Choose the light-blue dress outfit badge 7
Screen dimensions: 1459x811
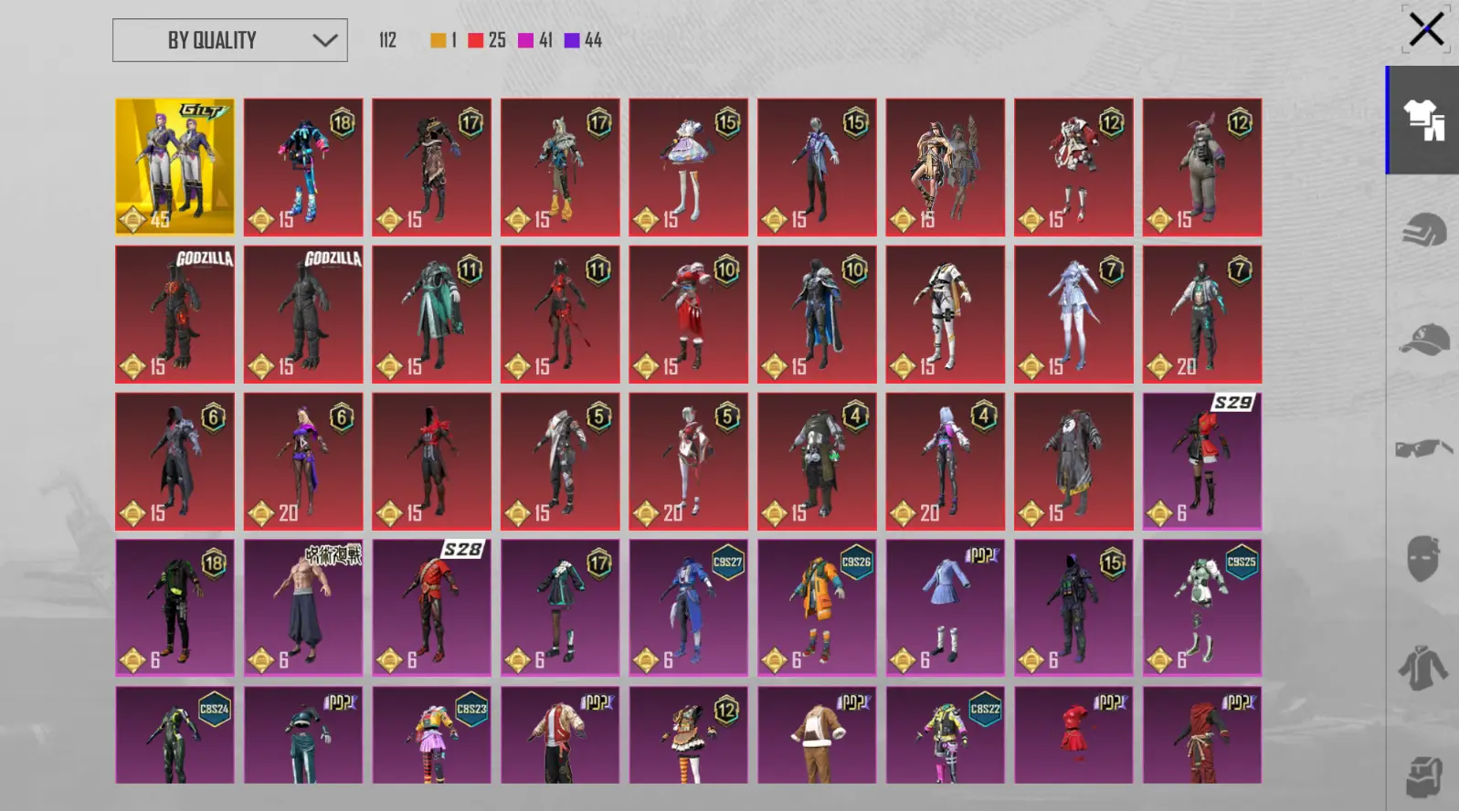pyautogui.click(x=1074, y=314)
